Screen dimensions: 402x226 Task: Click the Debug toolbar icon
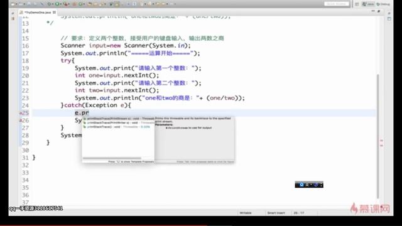49,4
